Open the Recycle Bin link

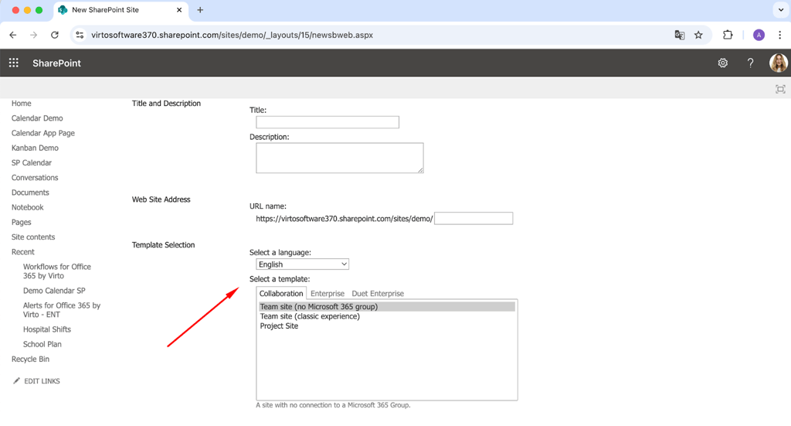pos(30,360)
